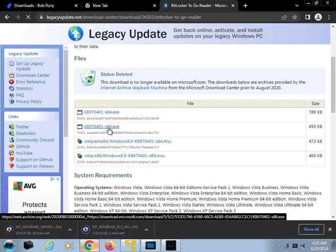Close the AVG advertisement with its X
The height and width of the screenshot is (252, 336).
[x=58, y=179]
